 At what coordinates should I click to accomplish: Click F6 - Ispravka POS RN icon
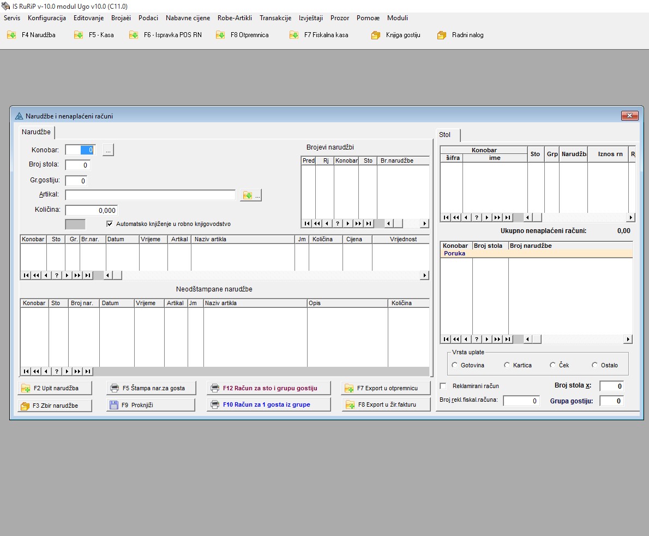point(166,35)
